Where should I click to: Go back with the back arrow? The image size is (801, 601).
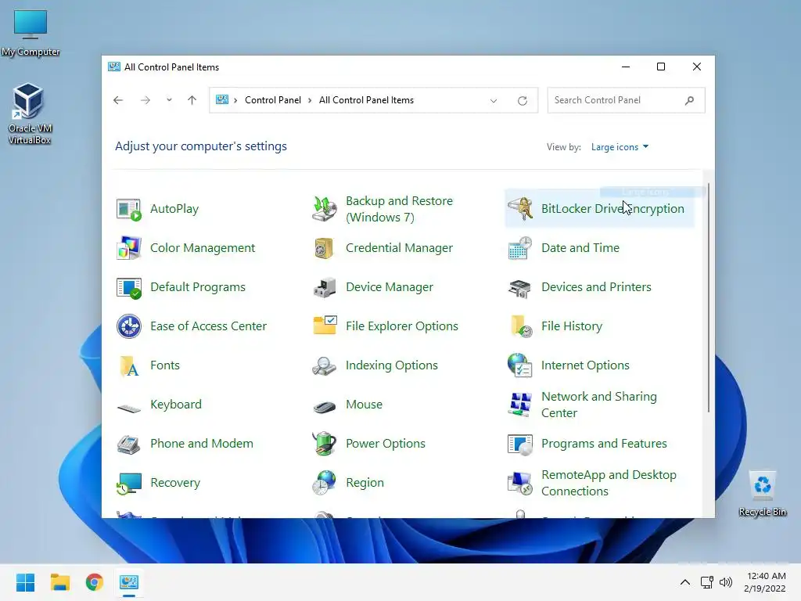118,100
